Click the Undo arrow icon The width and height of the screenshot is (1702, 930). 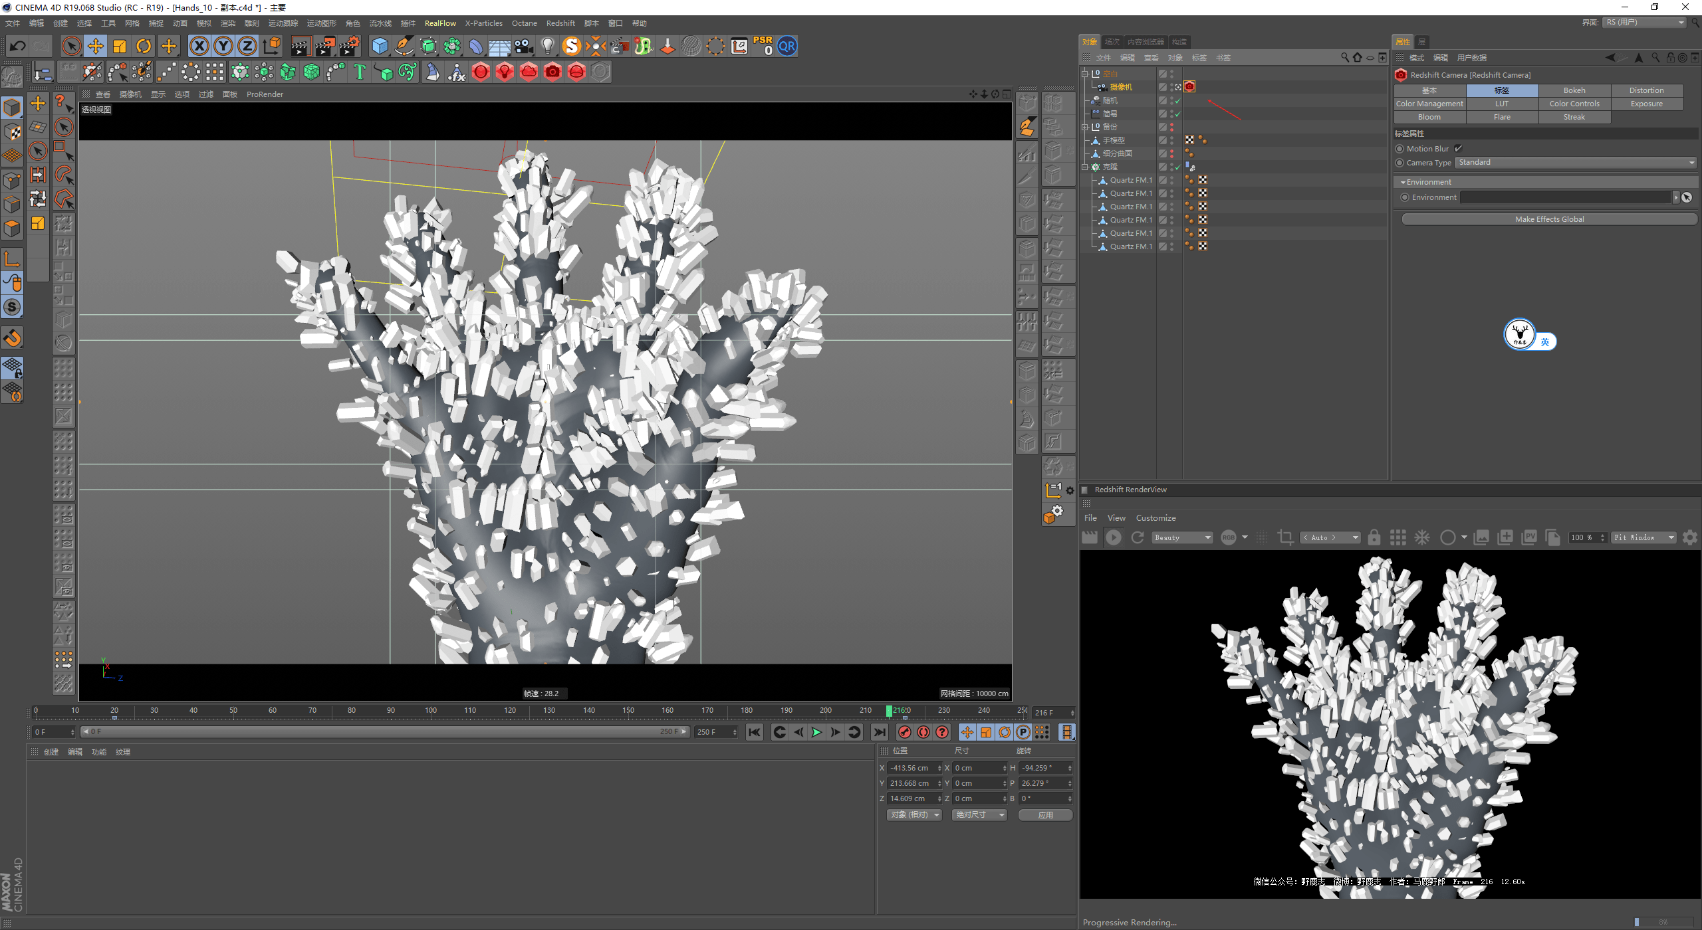click(18, 46)
